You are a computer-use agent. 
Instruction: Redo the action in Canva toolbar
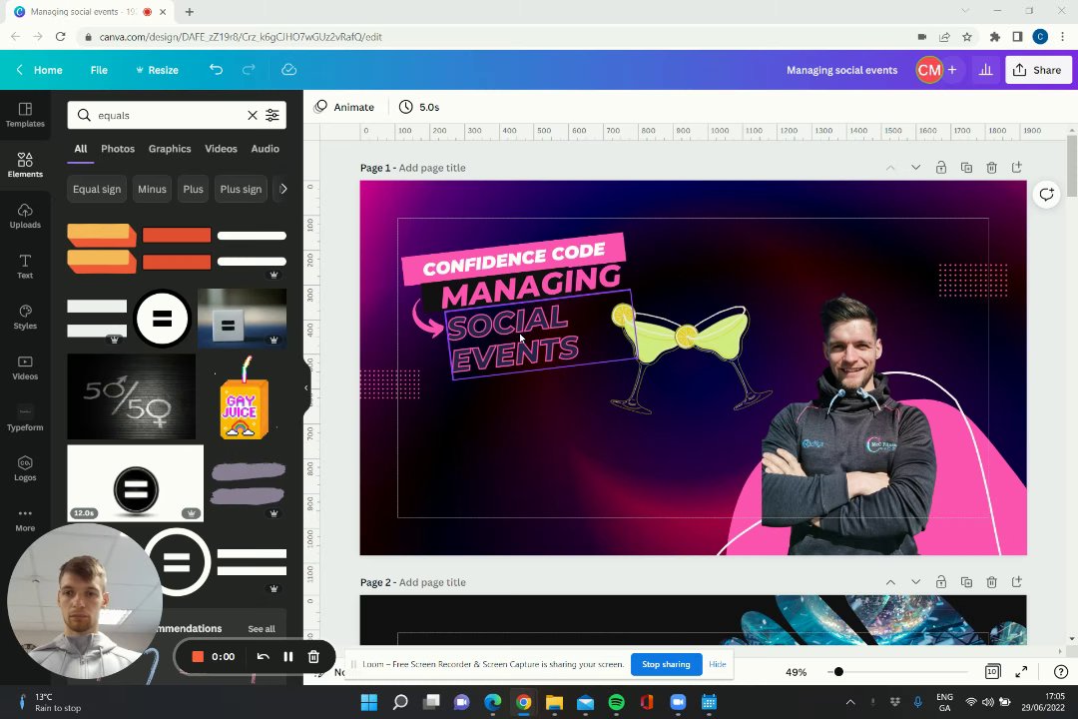click(x=249, y=70)
